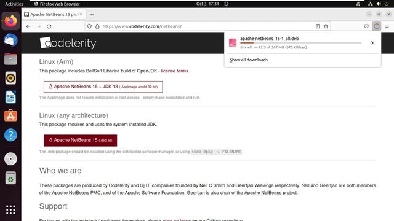Click Show all downloads
Image resolution: width=394 pixels, height=221 pixels.
point(249,60)
